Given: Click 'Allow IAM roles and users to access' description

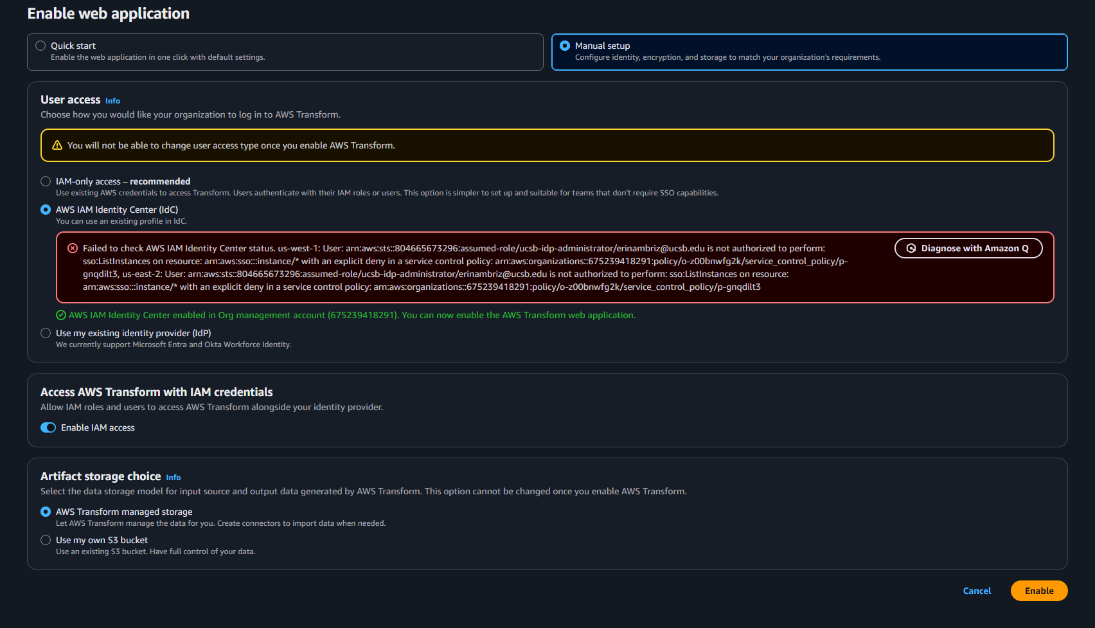Looking at the screenshot, I should click(x=212, y=407).
